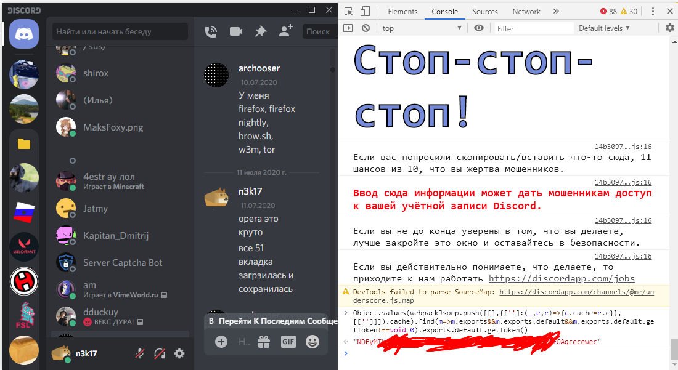Open DM with 4estr ау лол
The width and height of the screenshot is (678, 370).
(120, 182)
